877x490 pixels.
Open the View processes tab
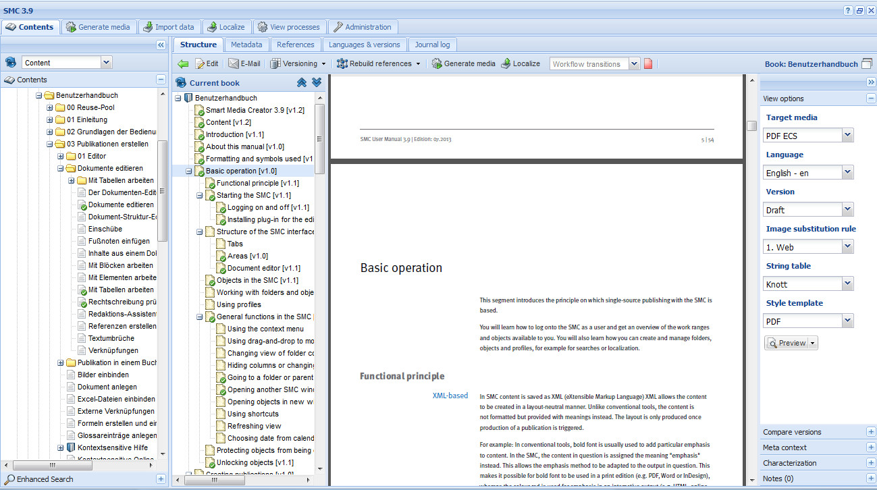(x=288, y=27)
